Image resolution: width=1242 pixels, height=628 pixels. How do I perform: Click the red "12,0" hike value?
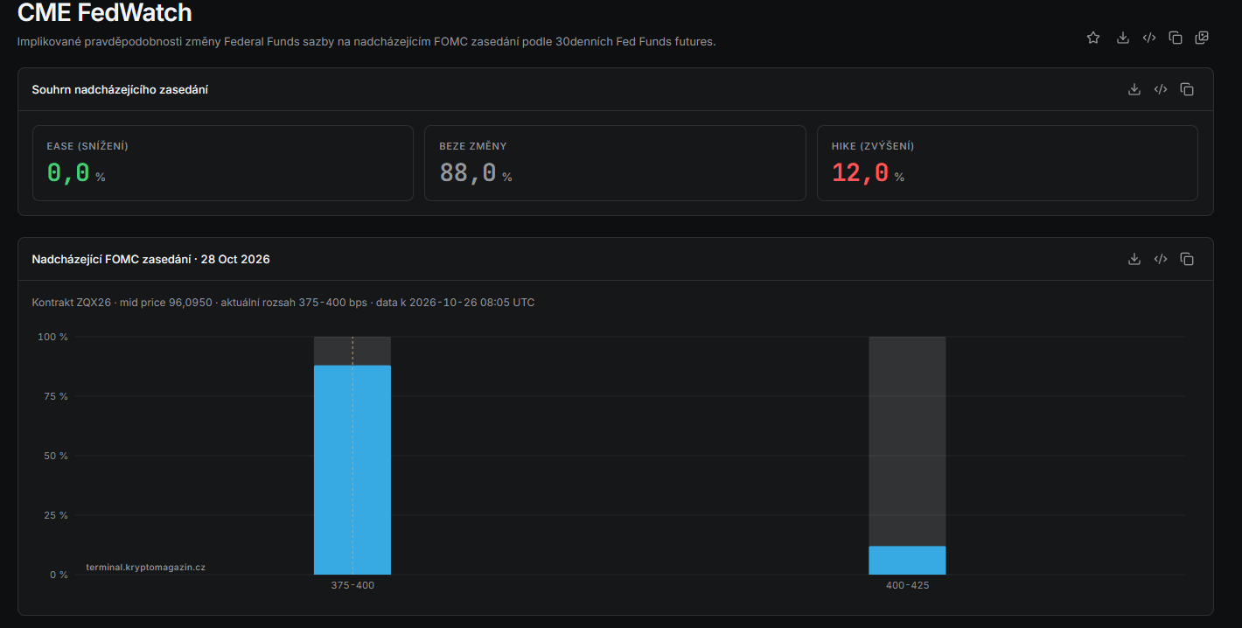(x=861, y=172)
